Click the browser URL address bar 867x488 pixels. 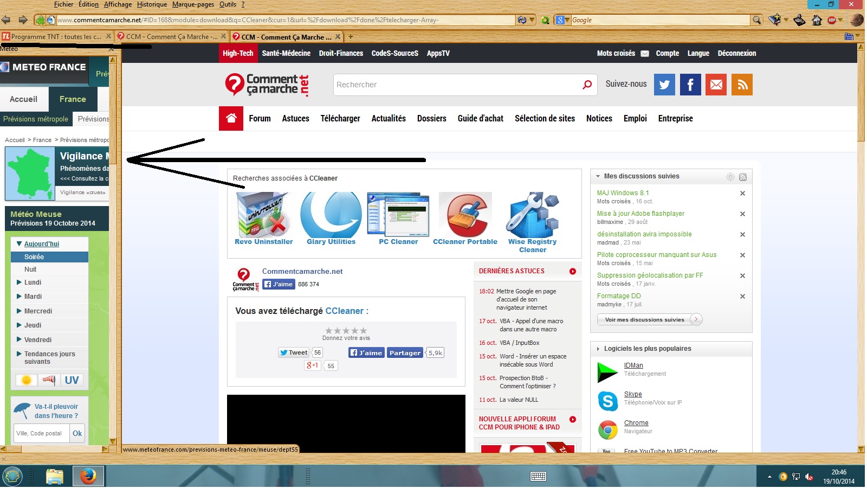coord(286,20)
